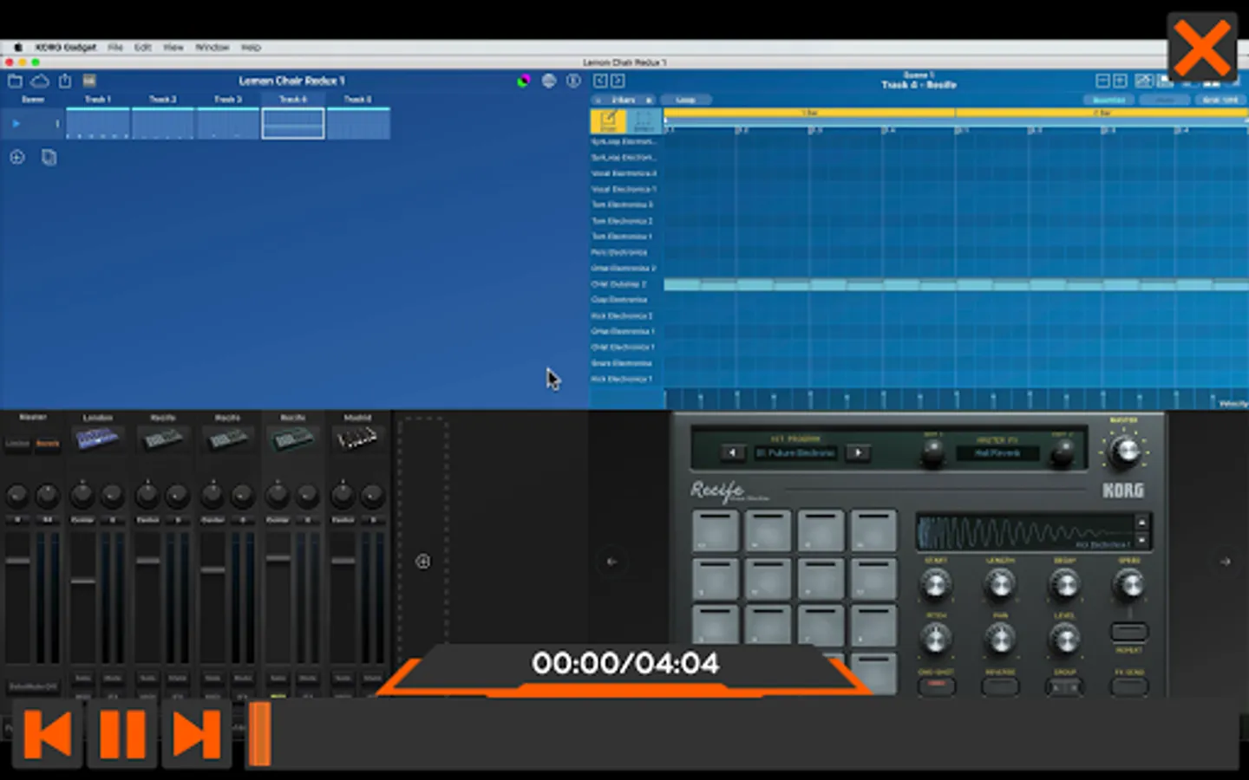Increase the bar count with the plus button

pos(649,100)
